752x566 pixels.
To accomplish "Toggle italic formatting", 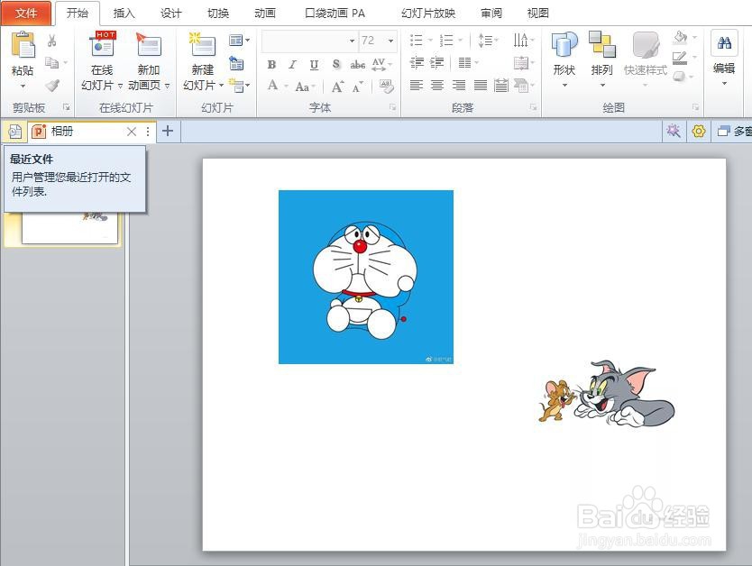I will [x=292, y=64].
